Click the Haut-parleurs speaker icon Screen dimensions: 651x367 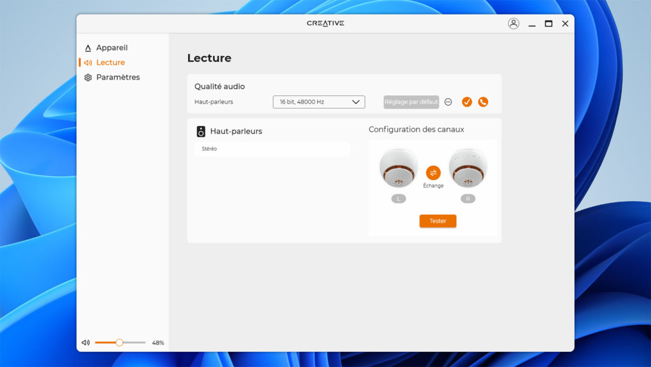pyautogui.click(x=201, y=132)
